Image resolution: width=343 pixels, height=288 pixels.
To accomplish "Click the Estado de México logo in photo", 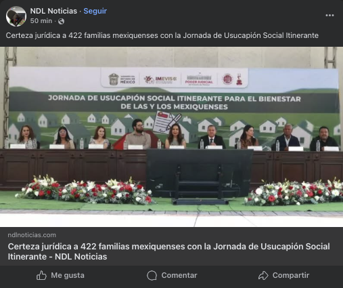I will coord(122,79).
